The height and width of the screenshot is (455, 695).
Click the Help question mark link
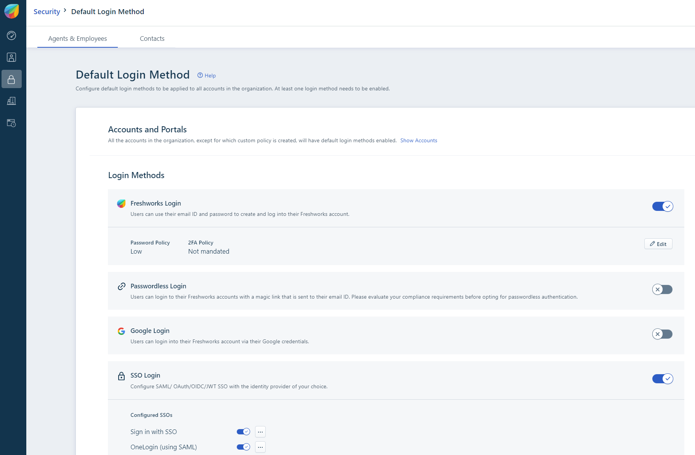(x=207, y=76)
